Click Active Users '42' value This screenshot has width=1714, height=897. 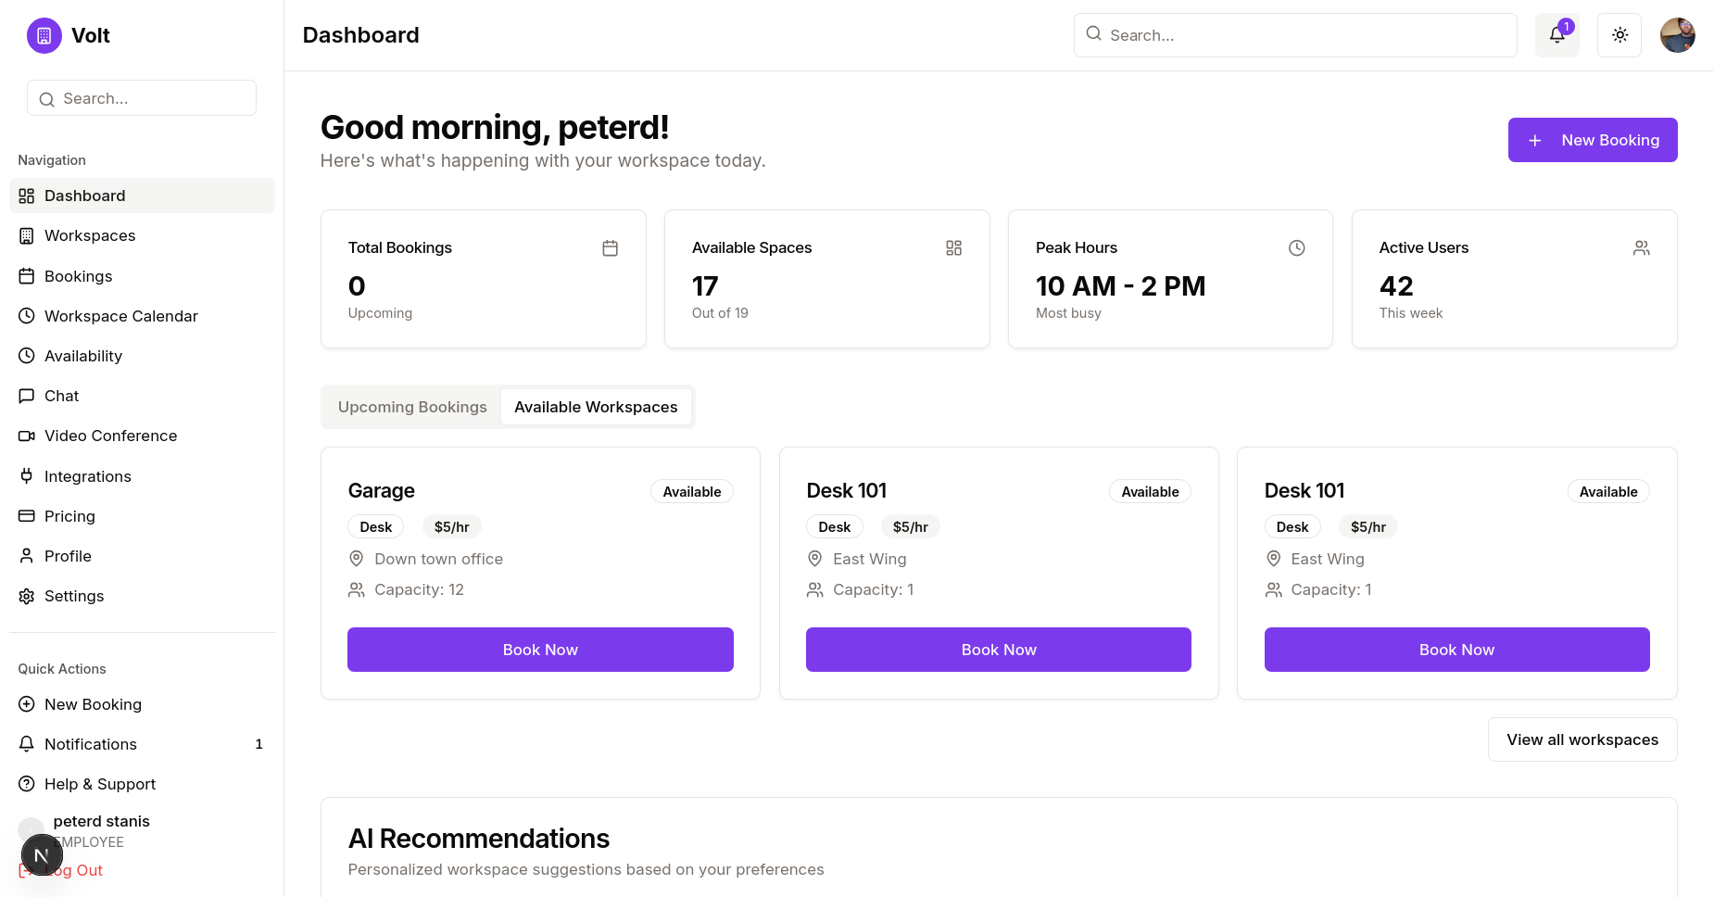(x=1396, y=286)
